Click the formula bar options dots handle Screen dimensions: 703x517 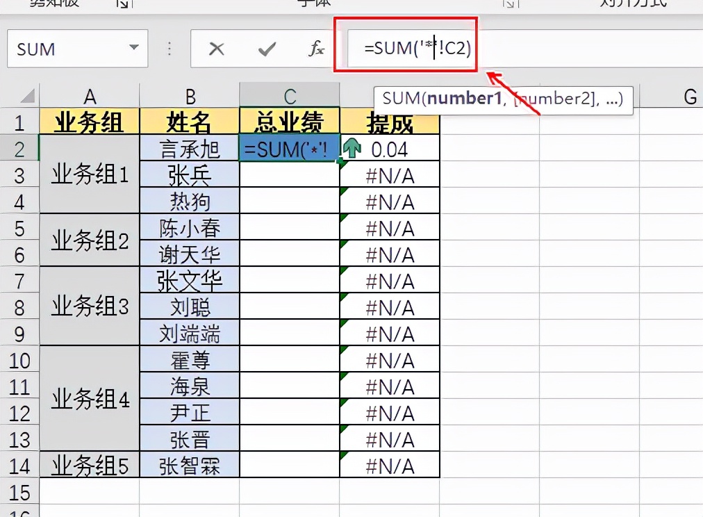[x=169, y=49]
